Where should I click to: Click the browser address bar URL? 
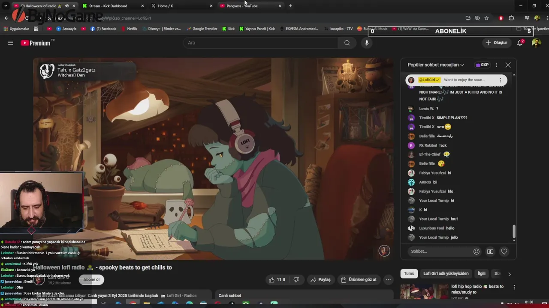pyautogui.click(x=240, y=18)
